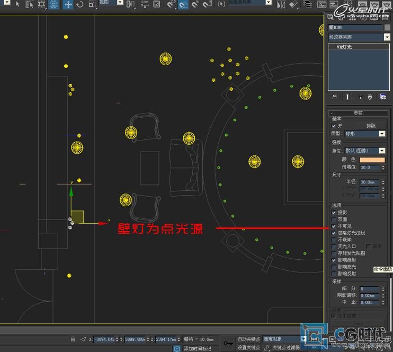Click the Set Keys key icon
393x352 pixels.
pos(228,343)
